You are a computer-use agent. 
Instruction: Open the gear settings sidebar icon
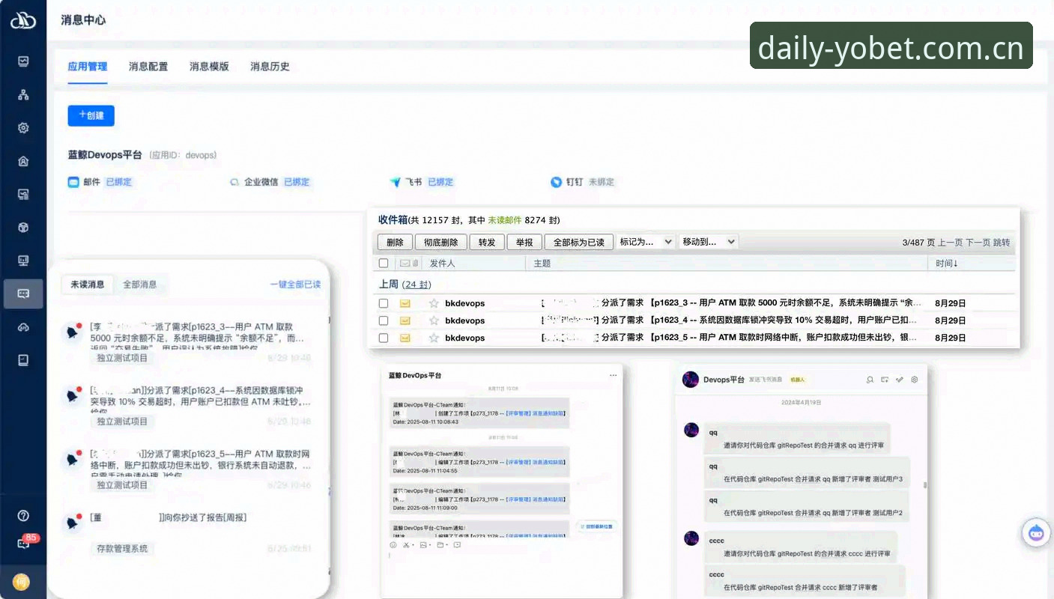[23, 128]
